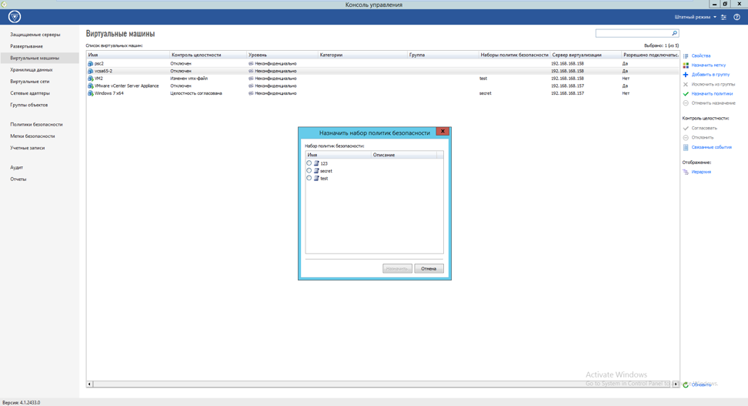Click the Связанные события link
748x406 pixels.
click(711, 147)
